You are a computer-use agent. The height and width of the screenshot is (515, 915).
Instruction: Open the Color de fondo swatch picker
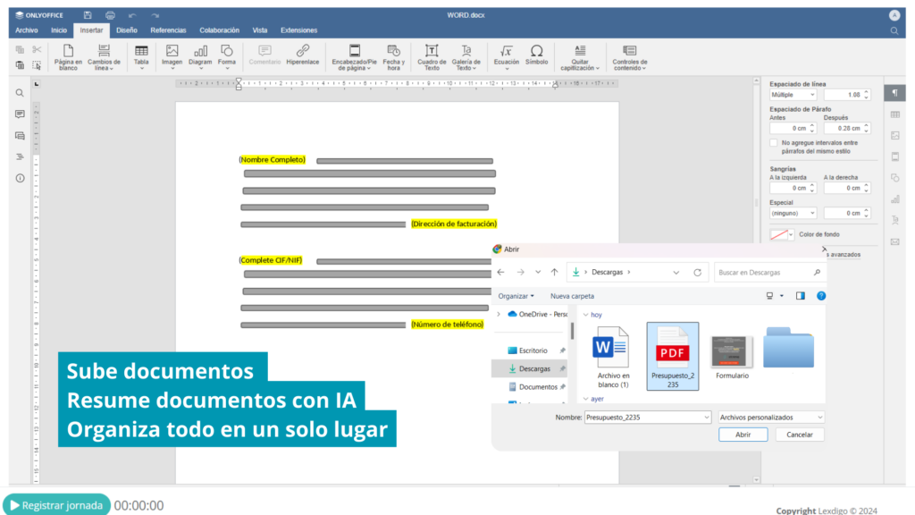pos(782,234)
